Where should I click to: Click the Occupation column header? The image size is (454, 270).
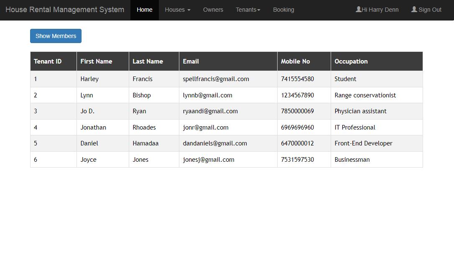(x=351, y=61)
